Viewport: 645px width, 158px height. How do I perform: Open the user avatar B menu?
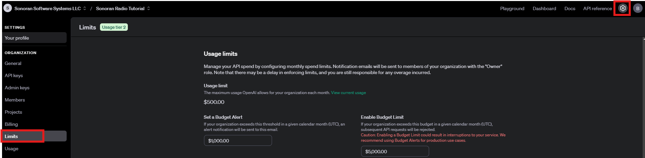(638, 8)
